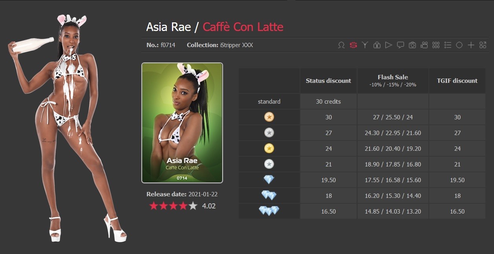Click the 4.02 rating score
This screenshot has height=254, width=494.
tap(209, 206)
